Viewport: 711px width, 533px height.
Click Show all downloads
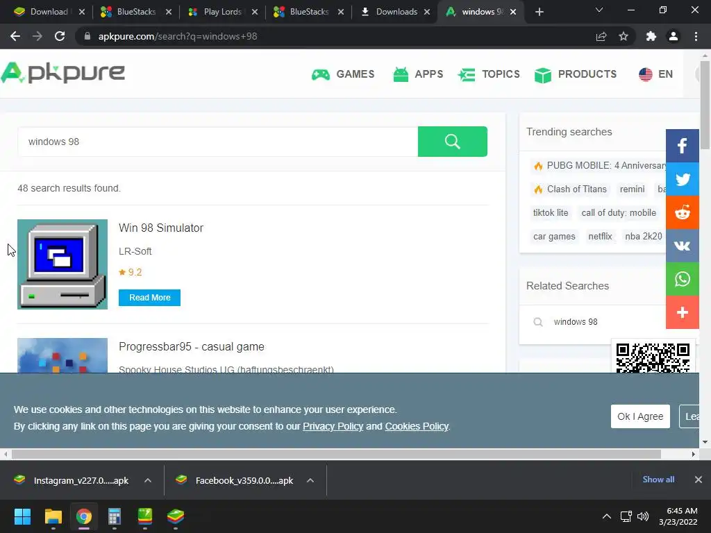coord(658,480)
